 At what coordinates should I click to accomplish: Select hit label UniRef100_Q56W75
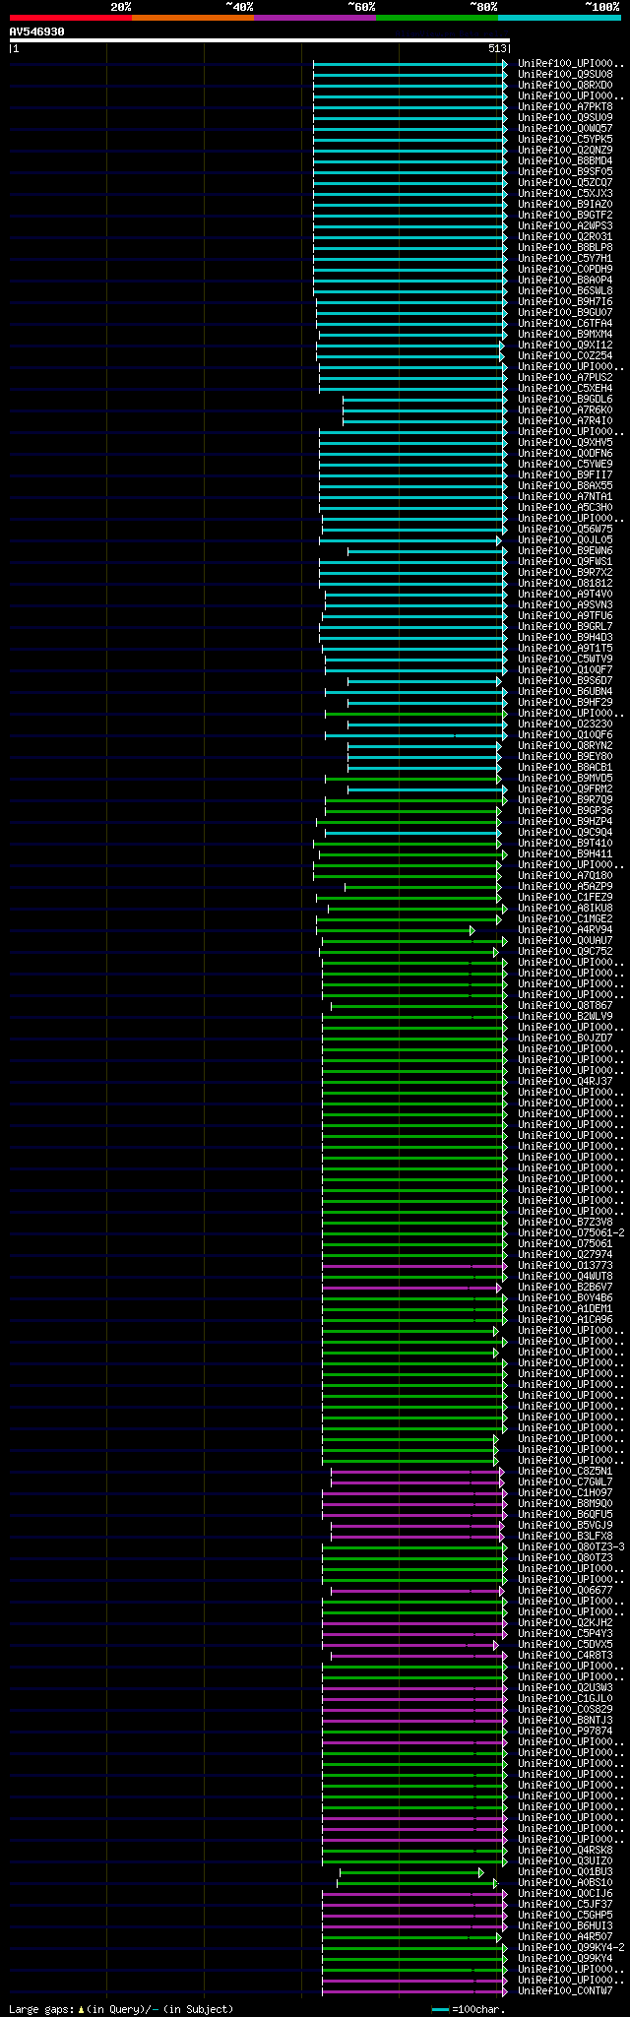pos(565,530)
